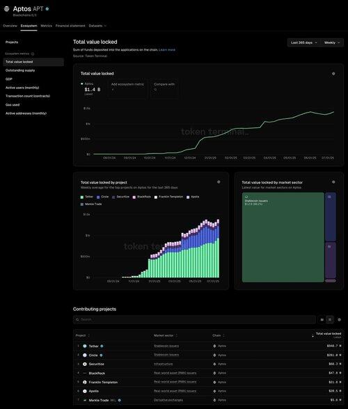Click the green Stablecoin issuers treemap block

283,237
